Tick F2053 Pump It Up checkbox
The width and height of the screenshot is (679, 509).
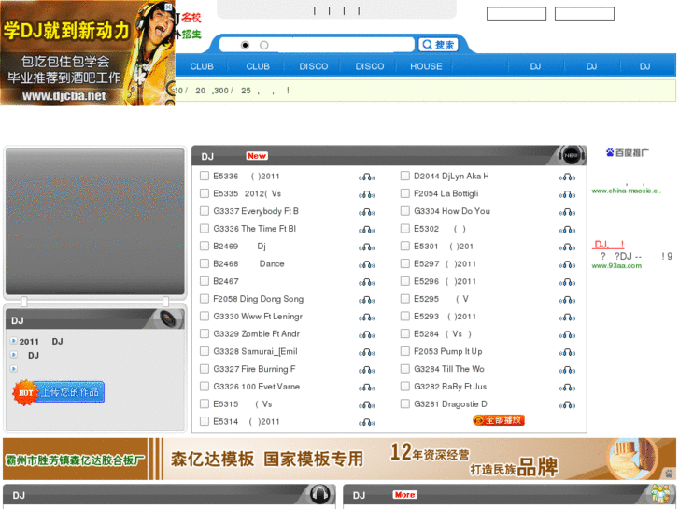(405, 351)
